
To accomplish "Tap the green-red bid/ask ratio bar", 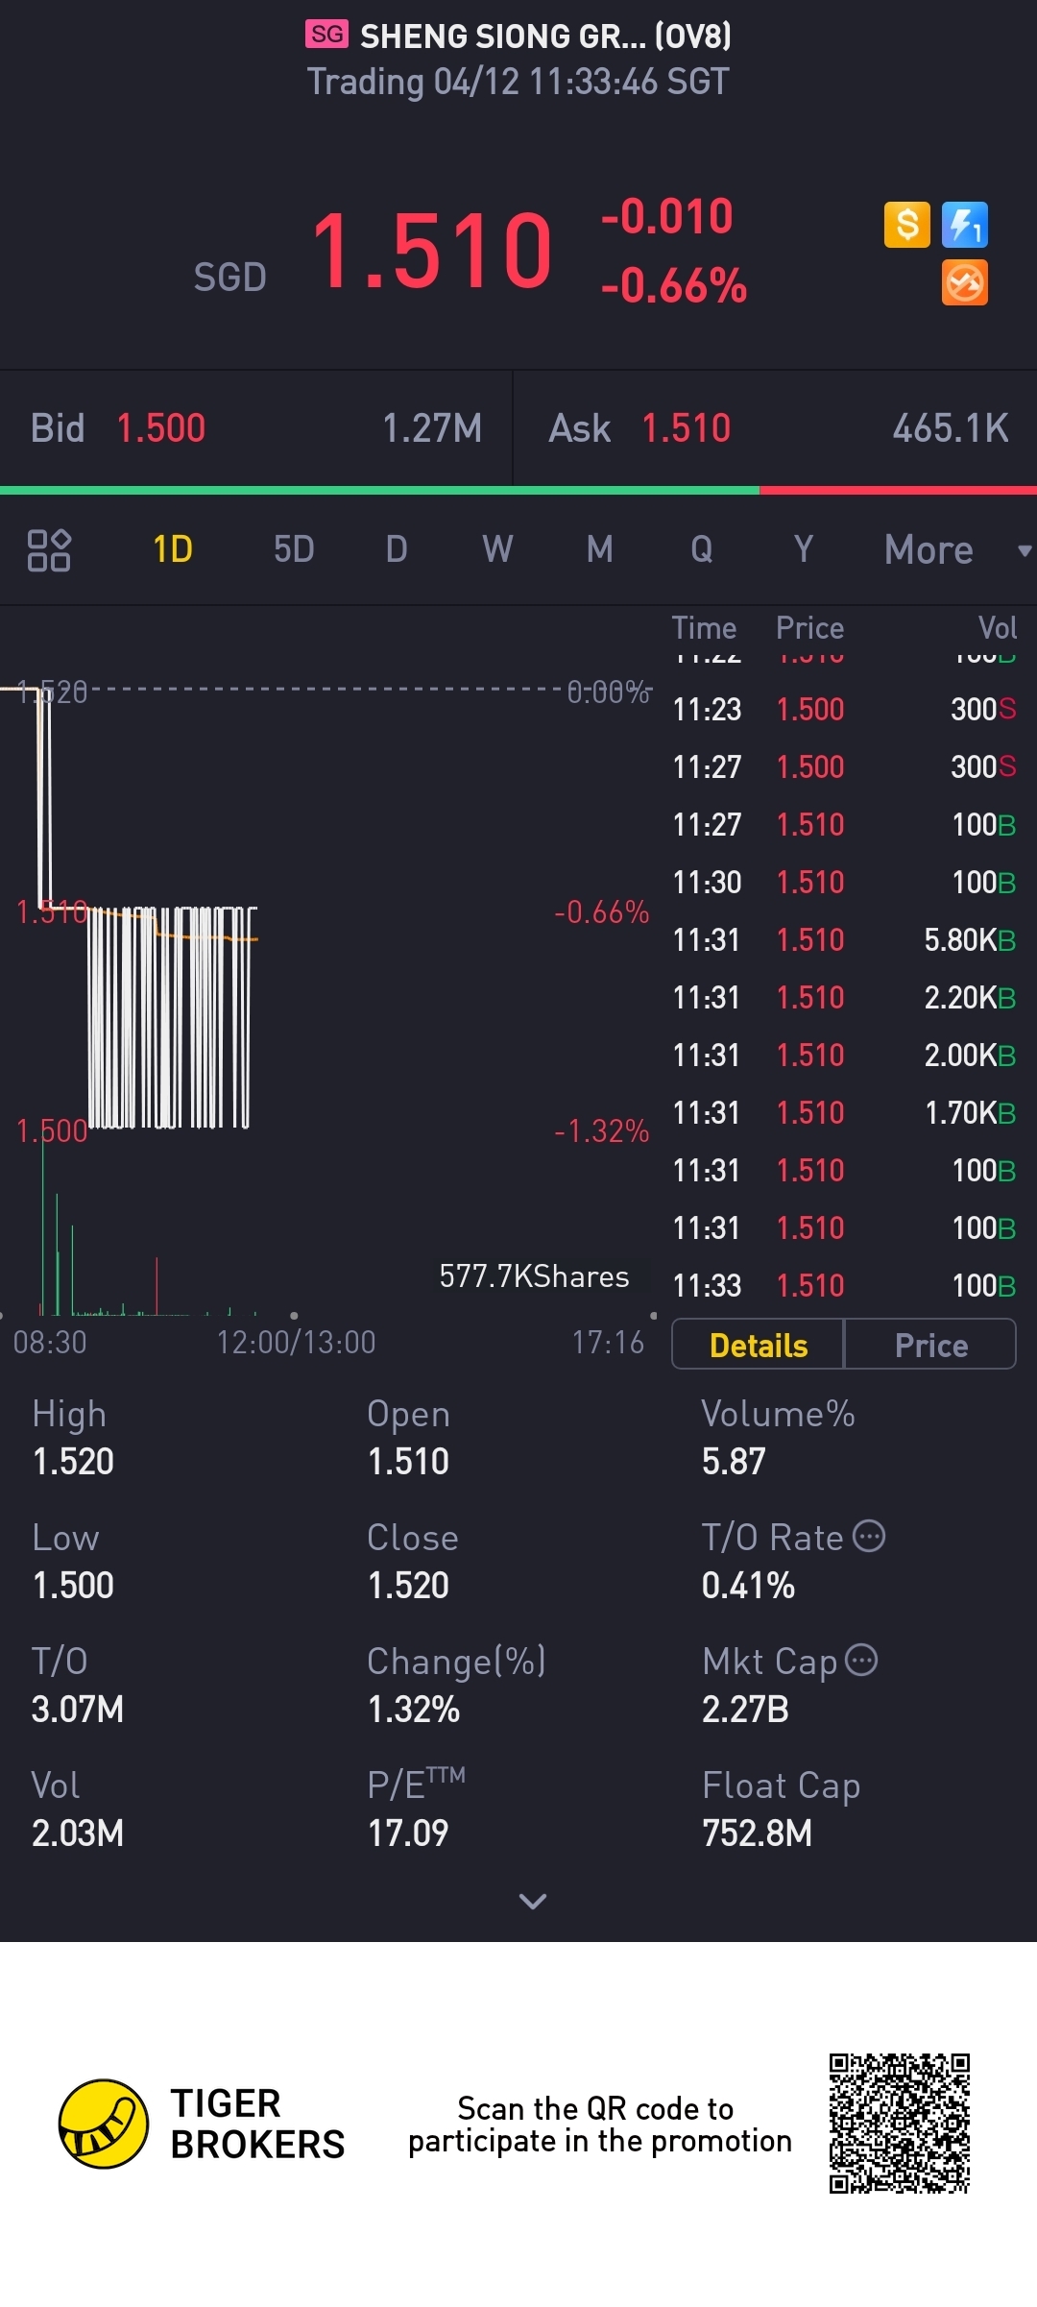I will tap(518, 491).
